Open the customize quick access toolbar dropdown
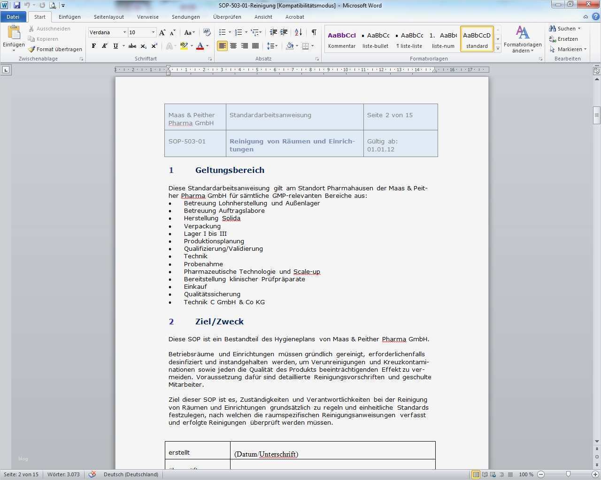 [63, 6]
